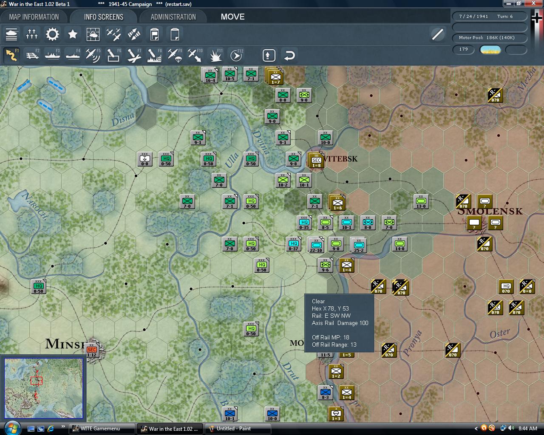
Task: Select the white 0-0 counter
Action: [145, 159]
